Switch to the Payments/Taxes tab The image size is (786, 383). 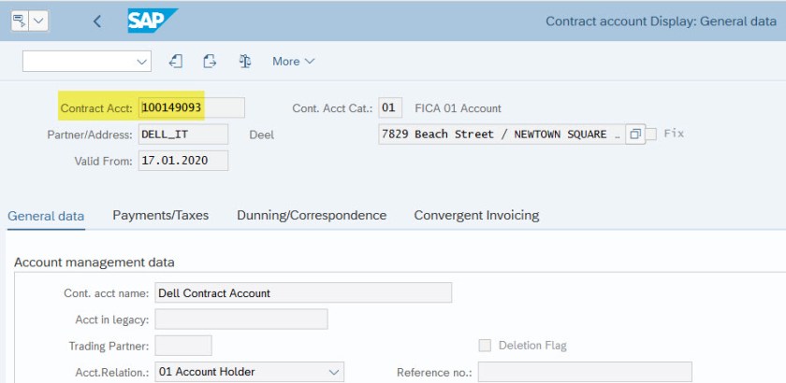(160, 215)
